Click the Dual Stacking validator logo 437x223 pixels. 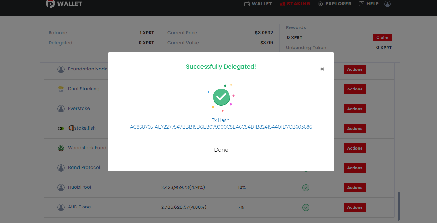pos(61,89)
